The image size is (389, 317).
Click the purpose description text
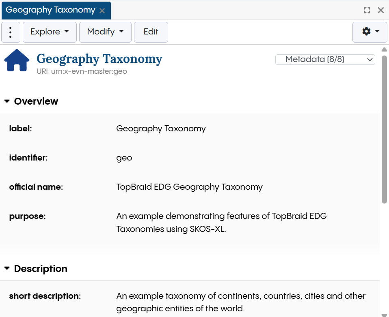pyautogui.click(x=221, y=223)
